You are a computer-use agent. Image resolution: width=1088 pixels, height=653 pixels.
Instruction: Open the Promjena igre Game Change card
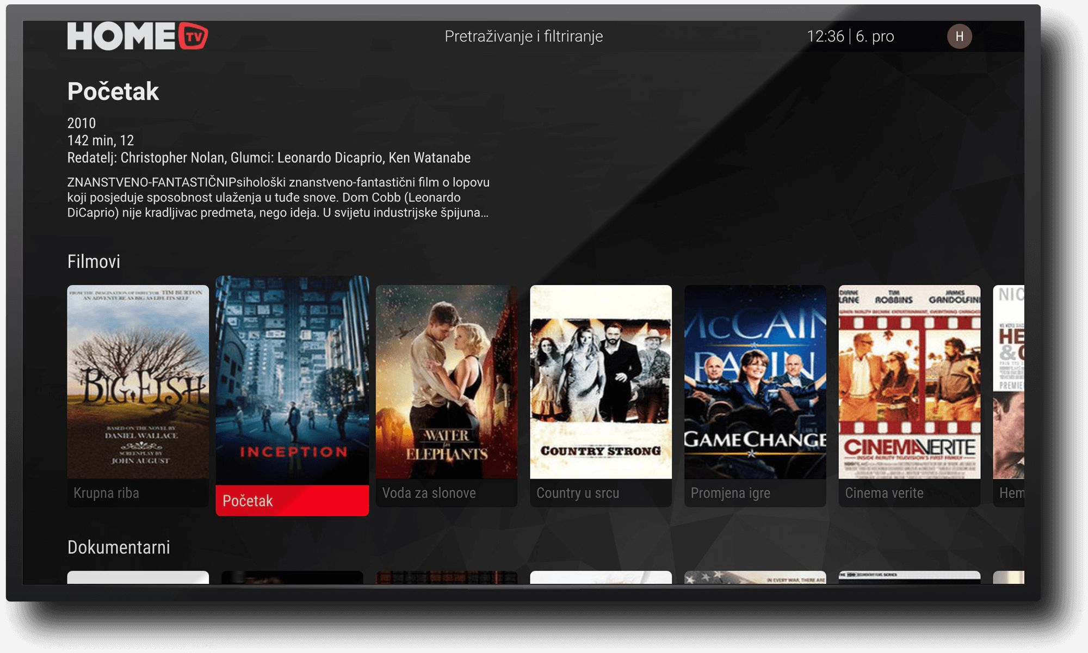point(755,396)
